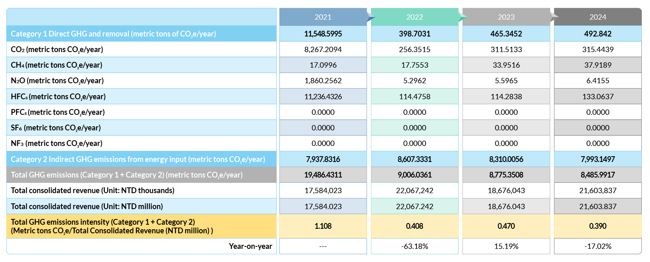Screen dimensions: 650x262
Task: Click the 2023 year header
Action: pos(506,17)
